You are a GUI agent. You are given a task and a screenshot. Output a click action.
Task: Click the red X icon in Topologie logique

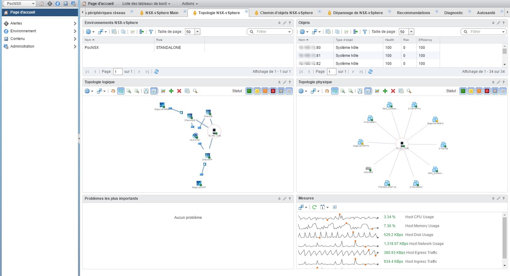179,91
